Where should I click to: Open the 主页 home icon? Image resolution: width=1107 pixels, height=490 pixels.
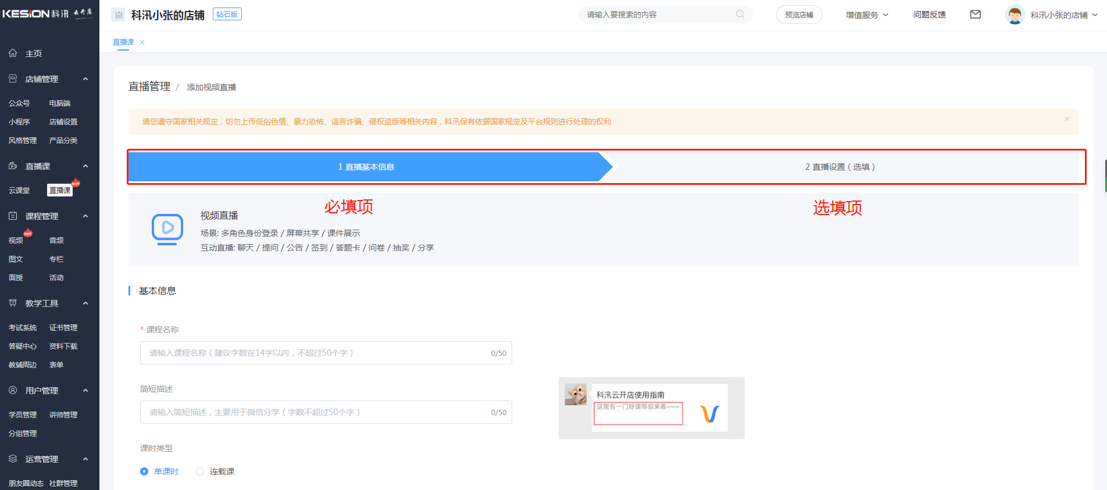(x=13, y=53)
